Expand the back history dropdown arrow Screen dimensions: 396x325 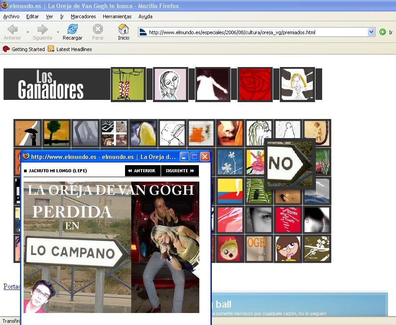click(x=28, y=32)
